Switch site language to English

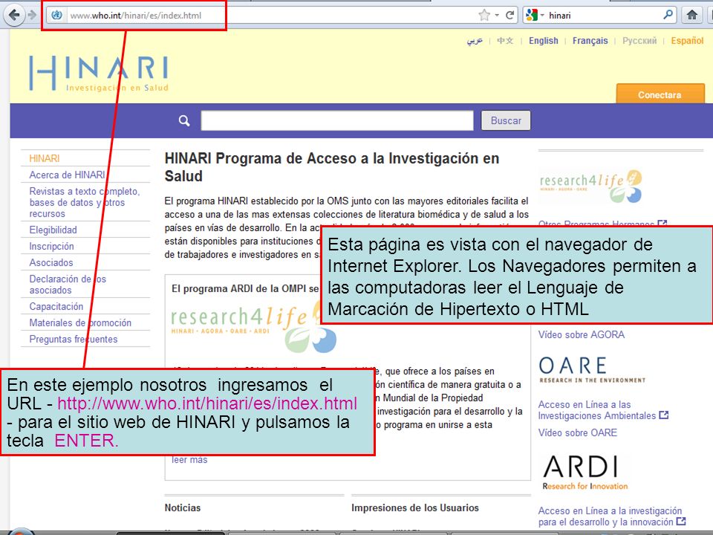[543, 40]
